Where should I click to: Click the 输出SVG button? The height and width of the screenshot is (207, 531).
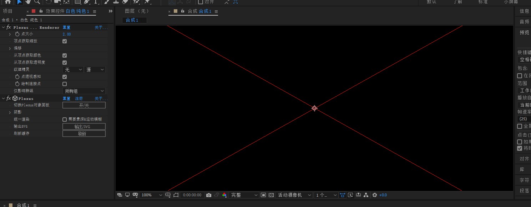point(84,127)
